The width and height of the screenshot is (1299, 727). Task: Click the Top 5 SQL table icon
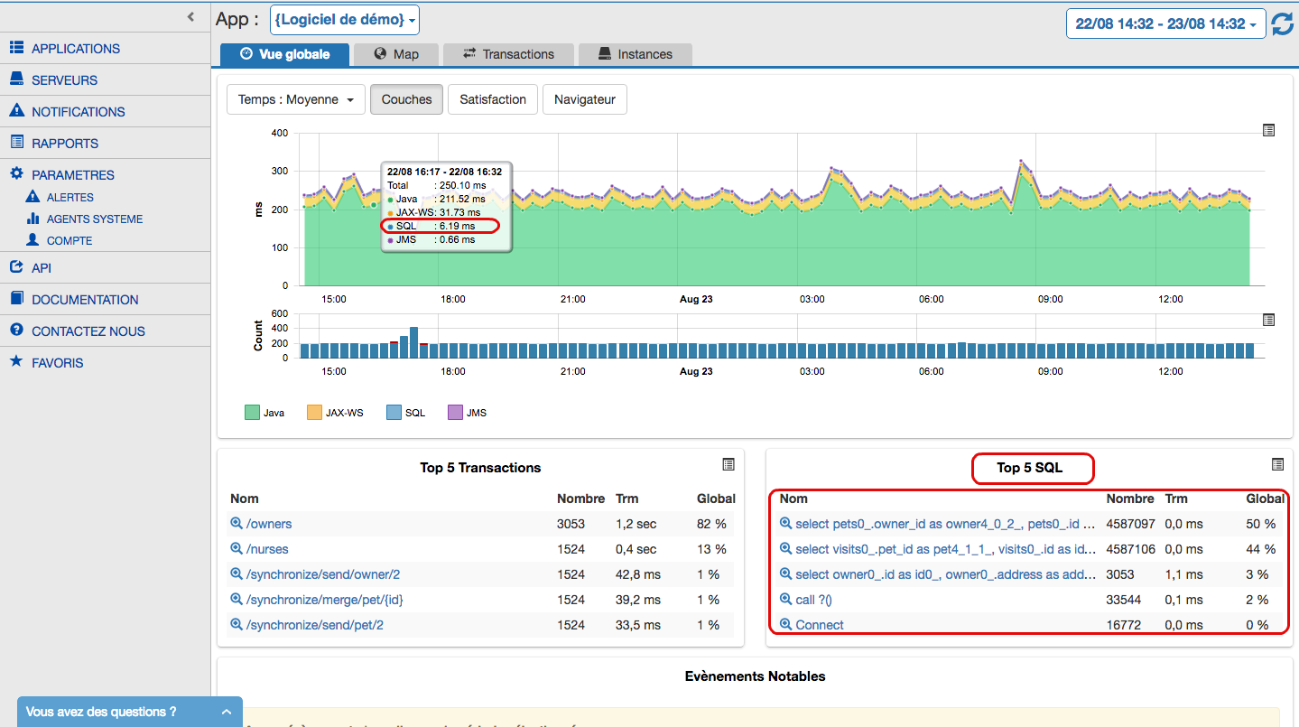[x=1277, y=464]
